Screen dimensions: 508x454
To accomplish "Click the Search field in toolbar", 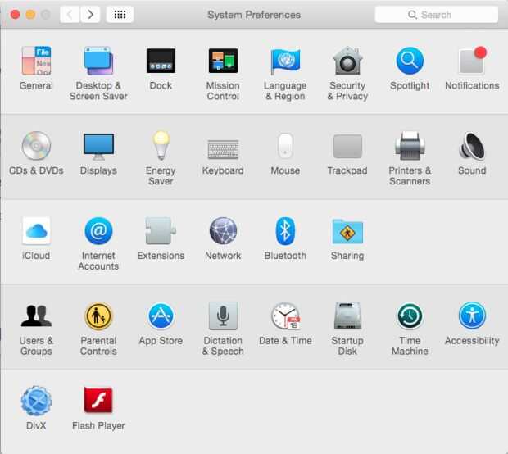I will coord(437,15).
